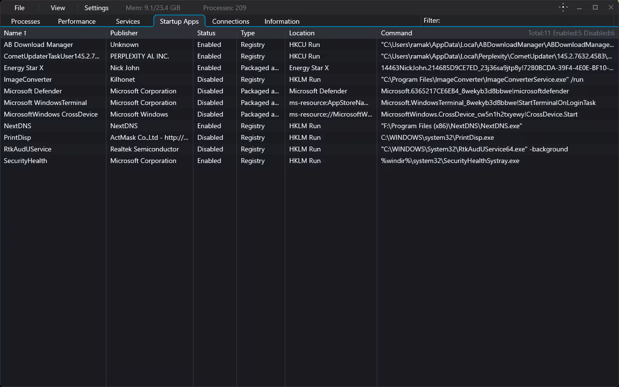Image resolution: width=619 pixels, height=387 pixels.
Task: Switch to the Processes tab
Action: (x=26, y=21)
